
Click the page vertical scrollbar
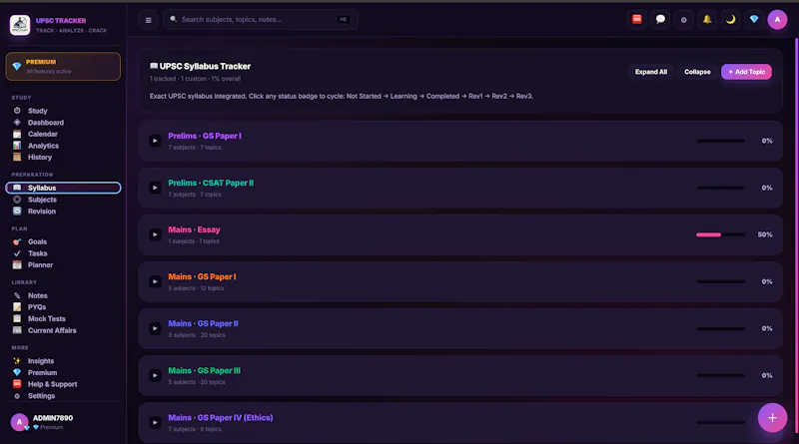(796, 234)
